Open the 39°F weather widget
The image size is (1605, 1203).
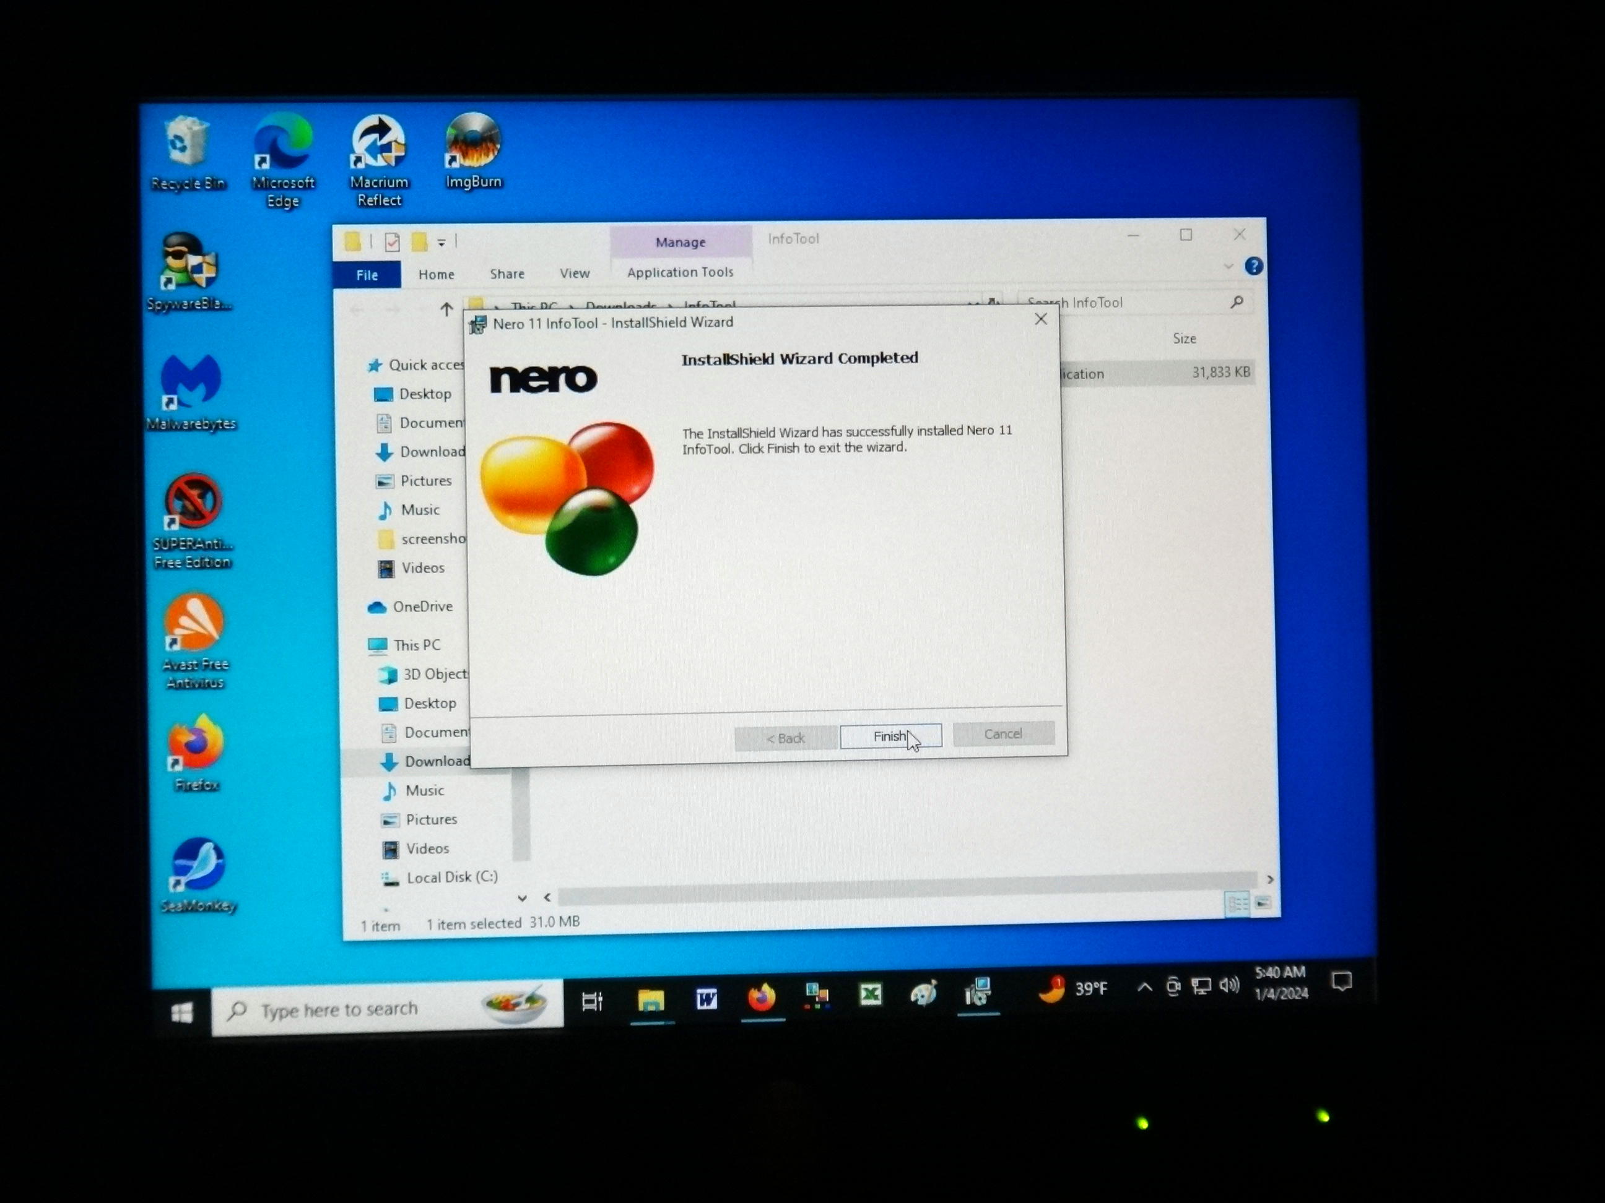pos(1072,988)
